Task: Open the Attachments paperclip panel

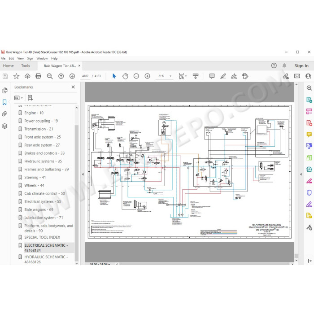Action: [x=4, y=114]
